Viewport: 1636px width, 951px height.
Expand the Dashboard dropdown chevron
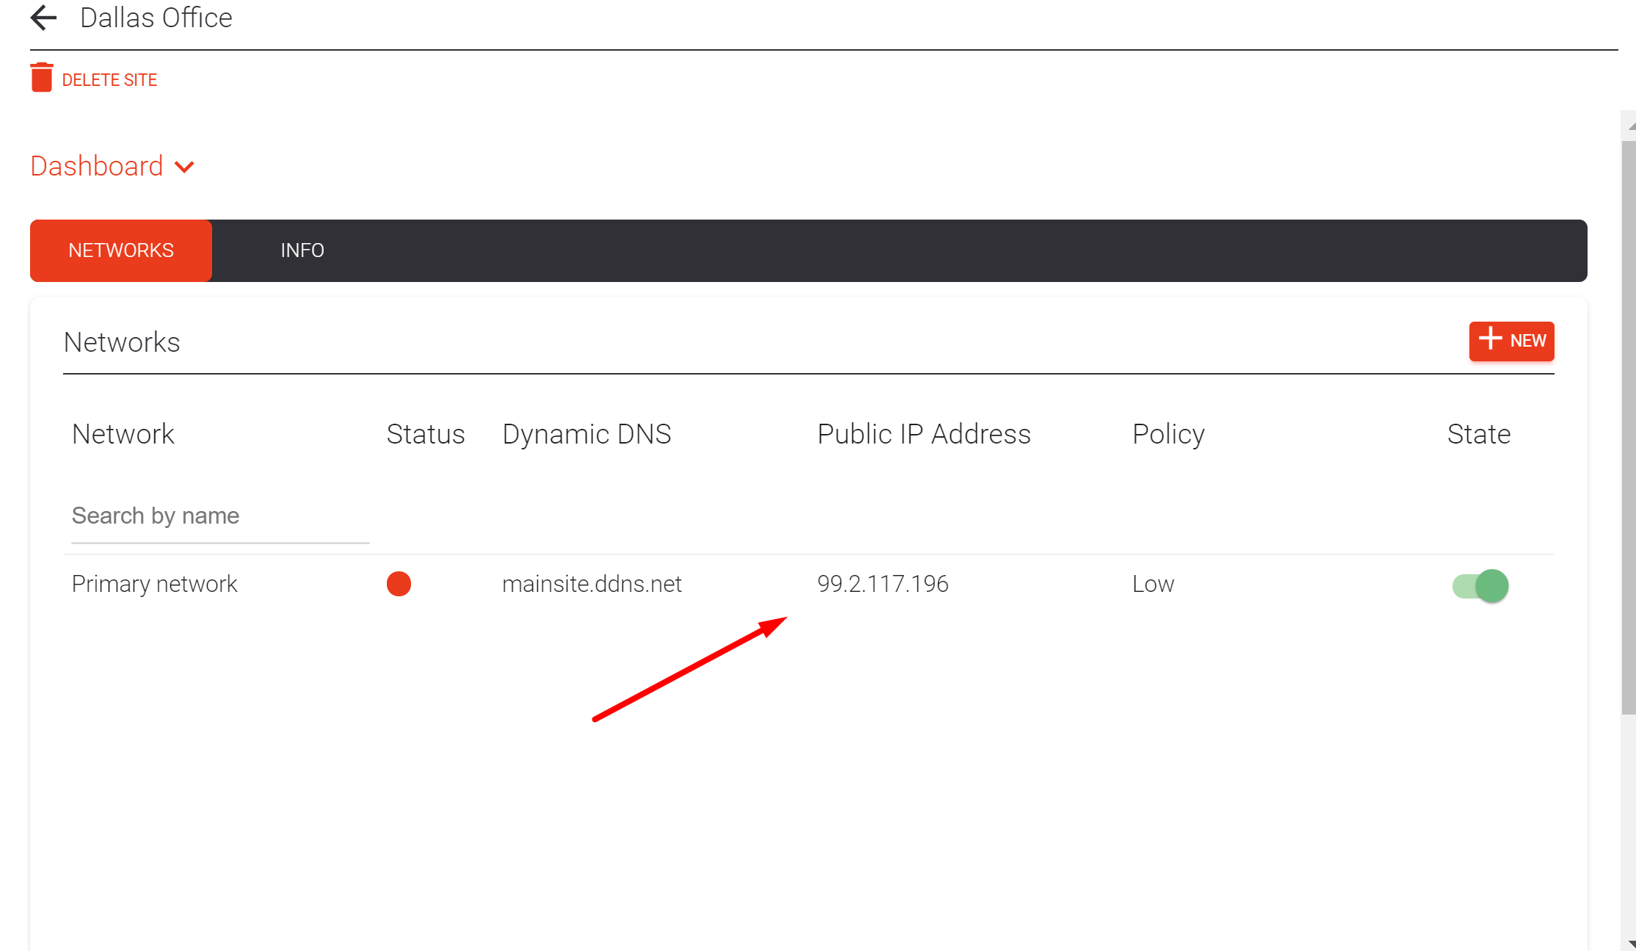pyautogui.click(x=184, y=167)
